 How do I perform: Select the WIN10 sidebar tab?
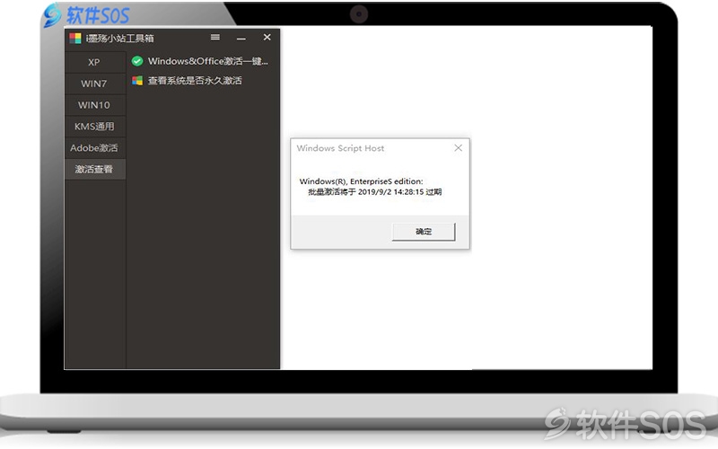click(x=95, y=105)
